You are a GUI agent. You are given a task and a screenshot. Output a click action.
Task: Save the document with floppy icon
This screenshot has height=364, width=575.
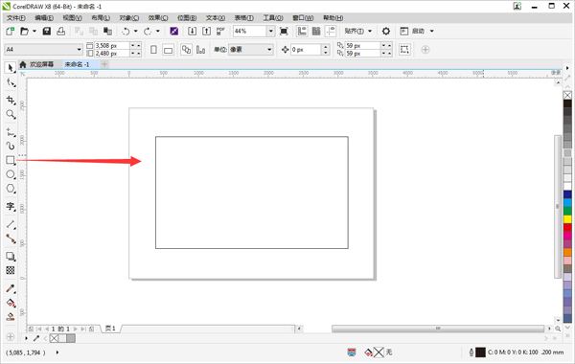coord(47,32)
